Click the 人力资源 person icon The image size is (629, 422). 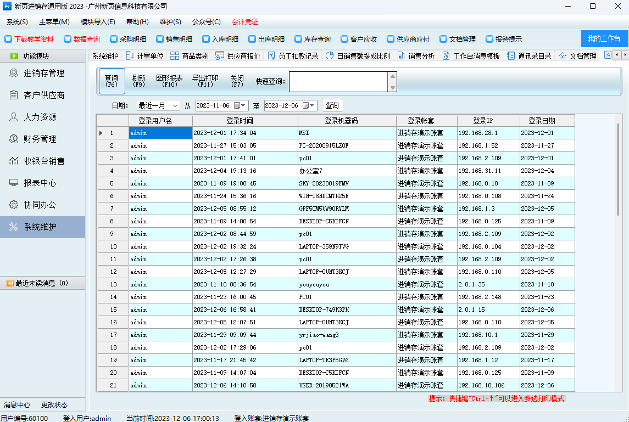pos(14,117)
